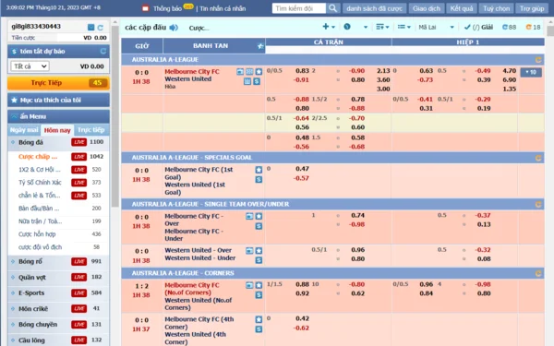Open the Giao dịch menu
The width and height of the screenshot is (554, 346).
pos(427,8)
